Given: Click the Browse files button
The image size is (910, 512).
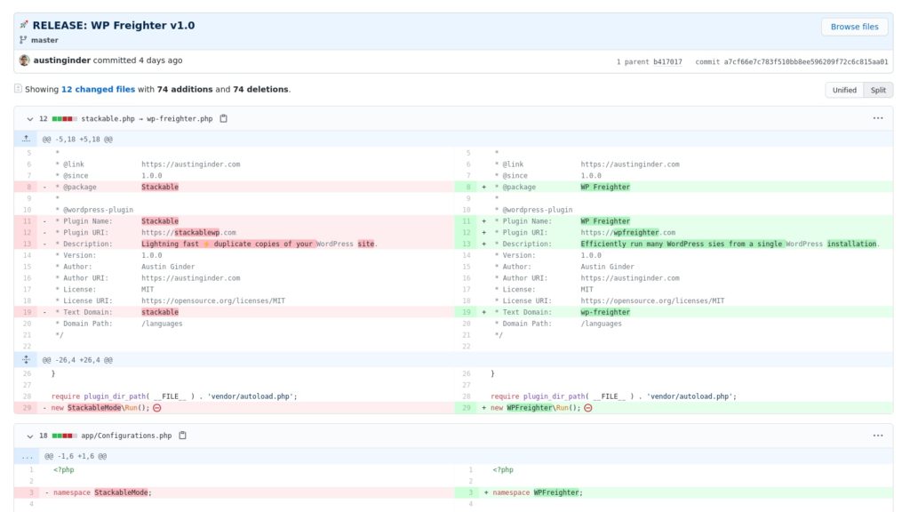Looking at the screenshot, I should pos(854,27).
